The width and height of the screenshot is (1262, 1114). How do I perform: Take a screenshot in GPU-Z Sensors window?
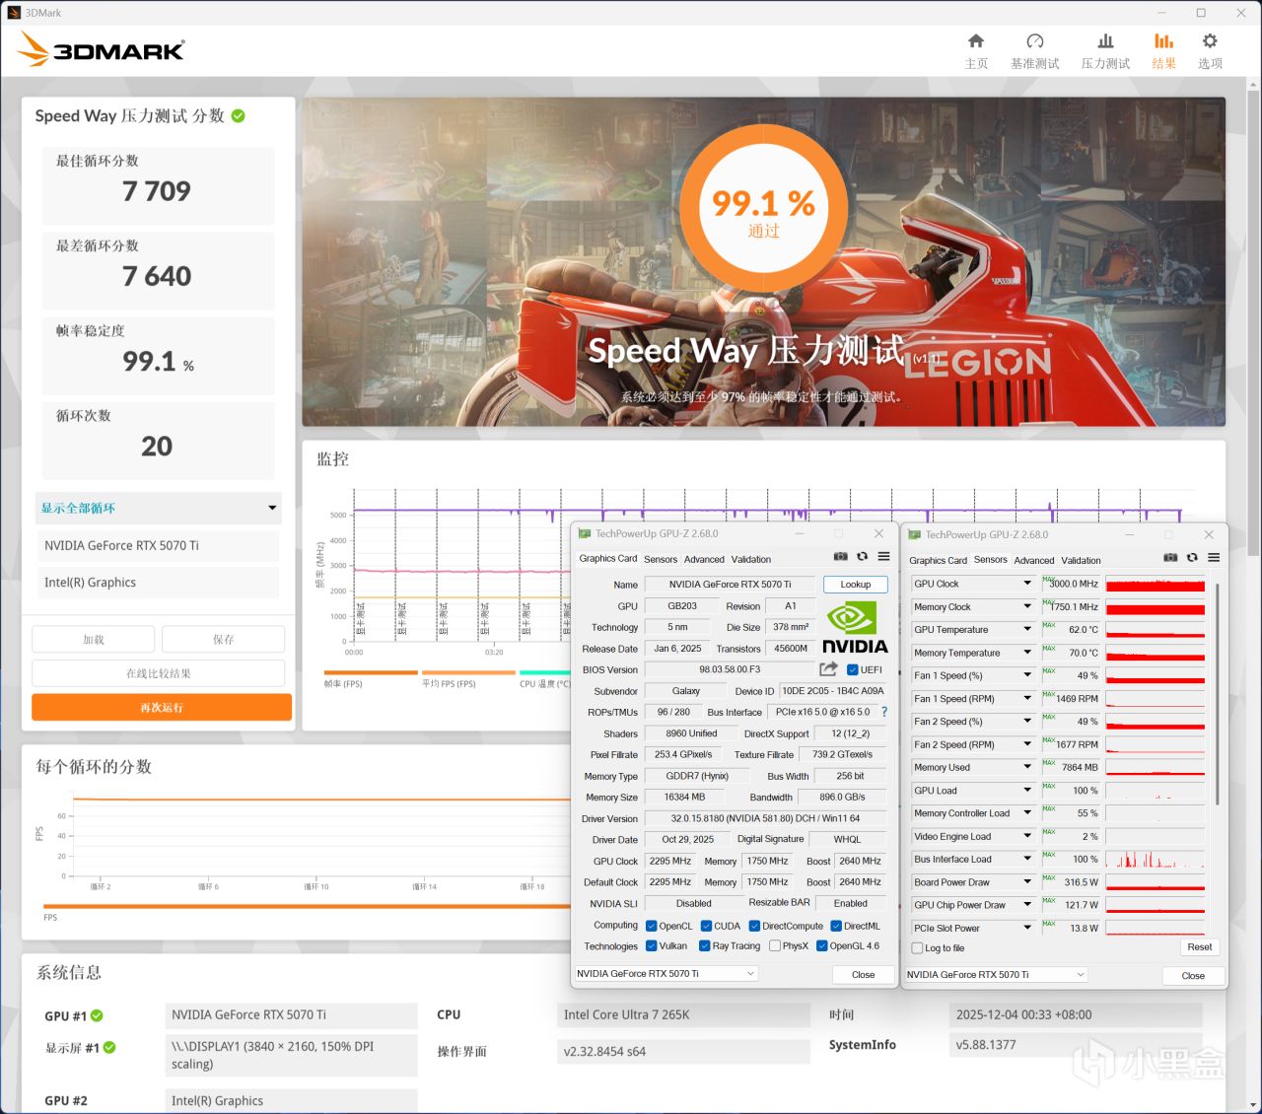pyautogui.click(x=1170, y=558)
